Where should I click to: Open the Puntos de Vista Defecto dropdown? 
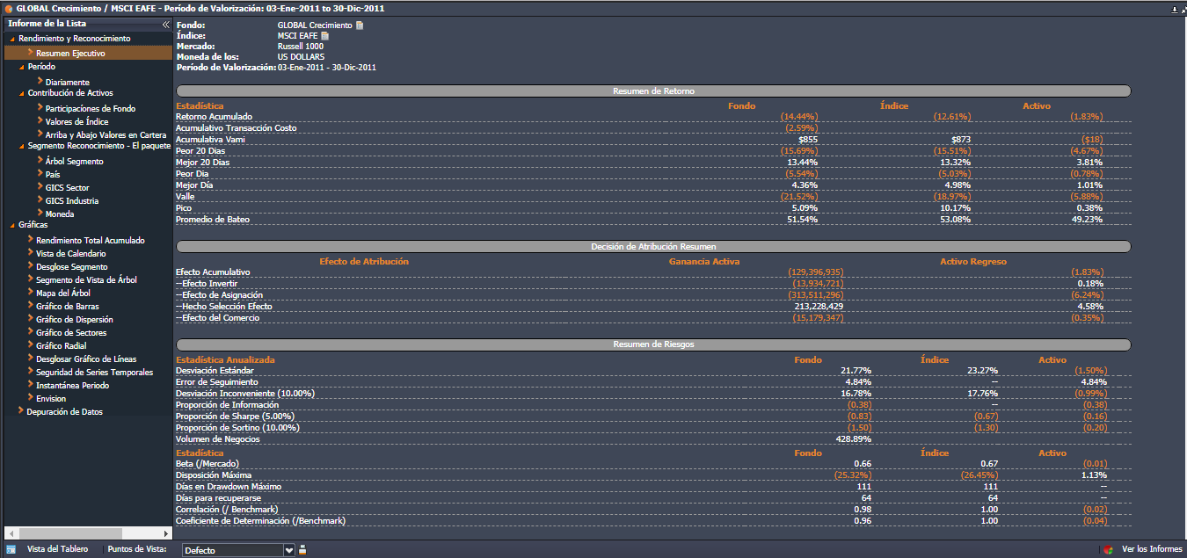[289, 550]
